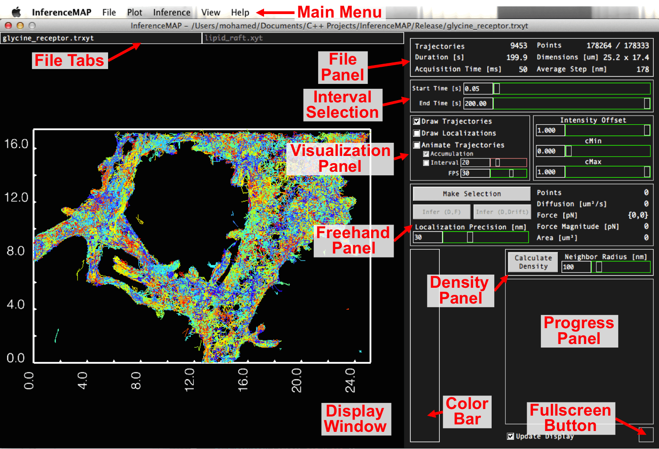The width and height of the screenshot is (659, 449).
Task: Click the cMin slider
Action: tap(608, 151)
